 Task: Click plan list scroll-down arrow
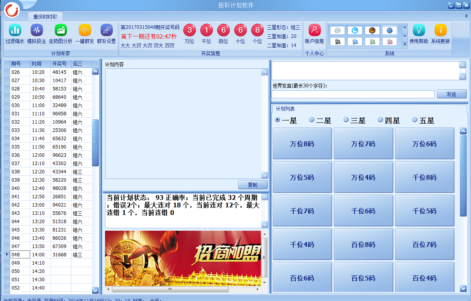point(463,289)
